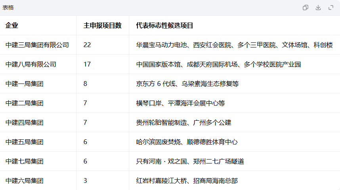Click the value 17 cell
This screenshot has height=190, width=340.
point(87,65)
